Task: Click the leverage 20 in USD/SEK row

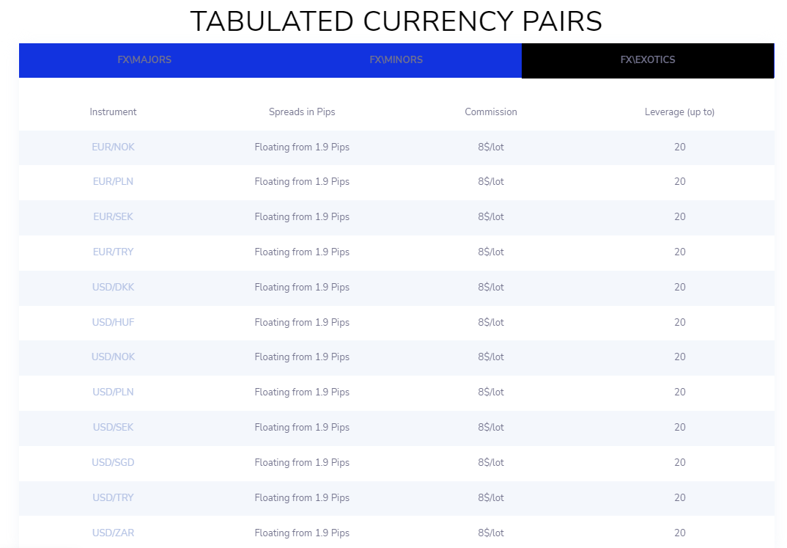Action: 679,428
